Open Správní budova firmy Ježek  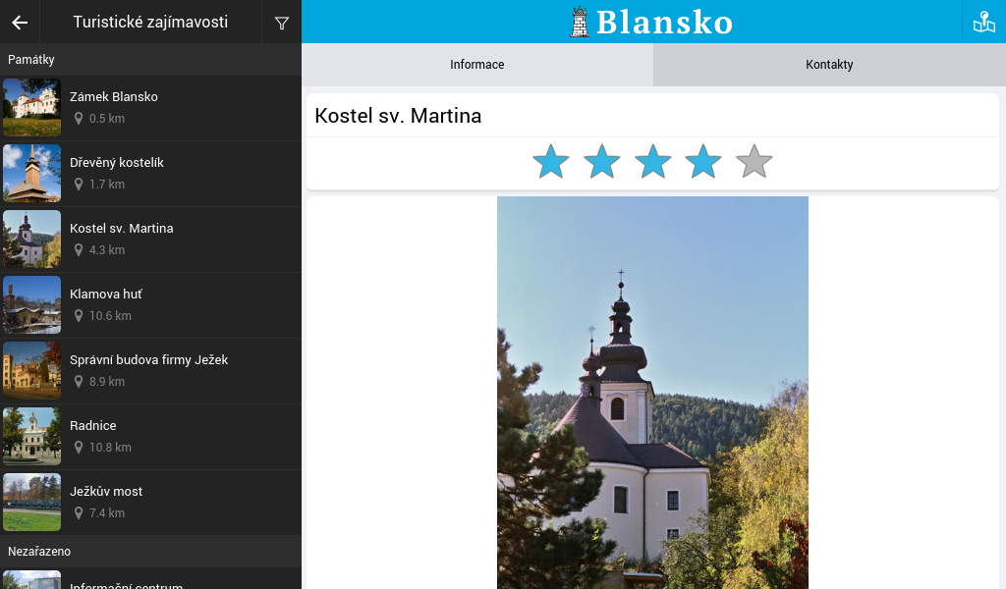click(150, 371)
